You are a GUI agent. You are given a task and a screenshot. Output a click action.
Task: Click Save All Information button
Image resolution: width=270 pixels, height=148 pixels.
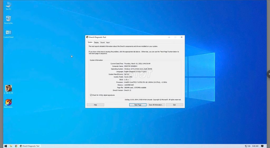156,105
